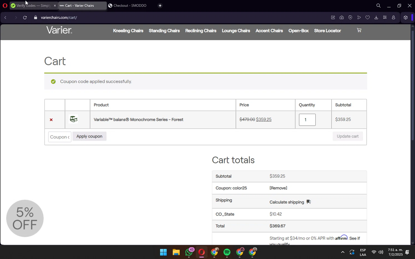Open the volume speaker icon

(381, 252)
